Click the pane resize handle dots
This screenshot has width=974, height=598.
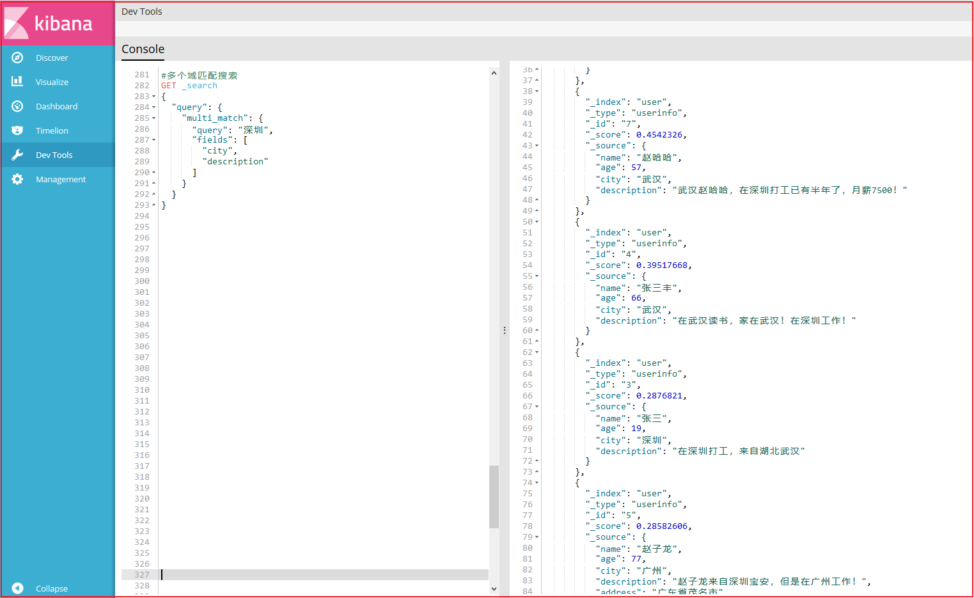click(x=505, y=330)
